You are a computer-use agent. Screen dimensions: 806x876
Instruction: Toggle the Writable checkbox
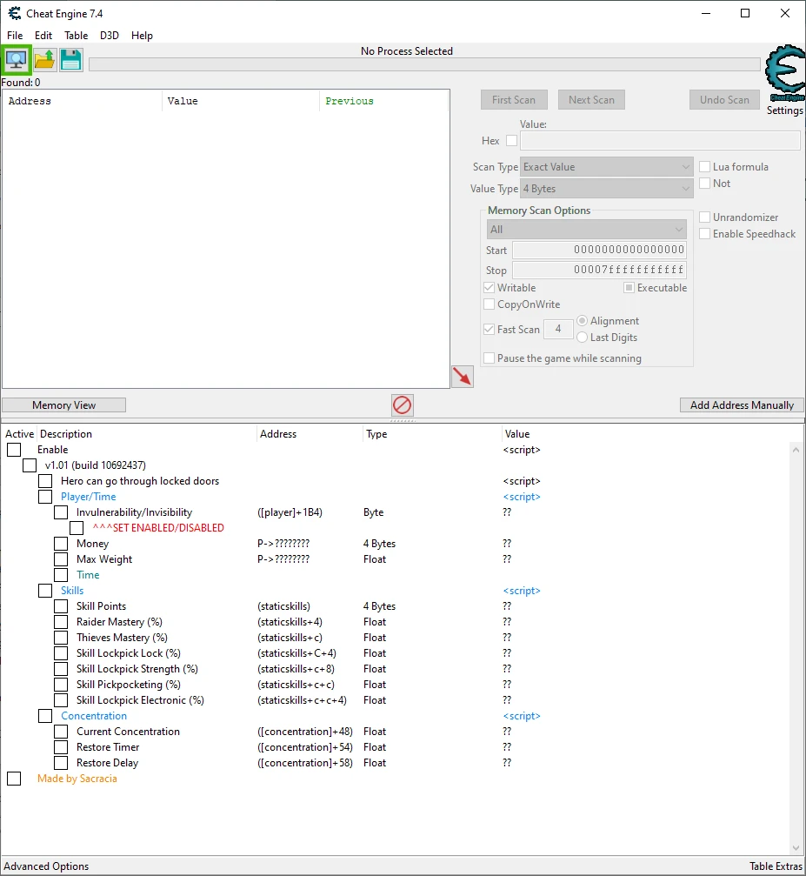pos(490,288)
